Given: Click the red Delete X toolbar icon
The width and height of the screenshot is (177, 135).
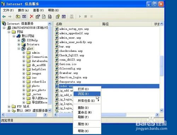Looking at the screenshot, I should 32,16.
